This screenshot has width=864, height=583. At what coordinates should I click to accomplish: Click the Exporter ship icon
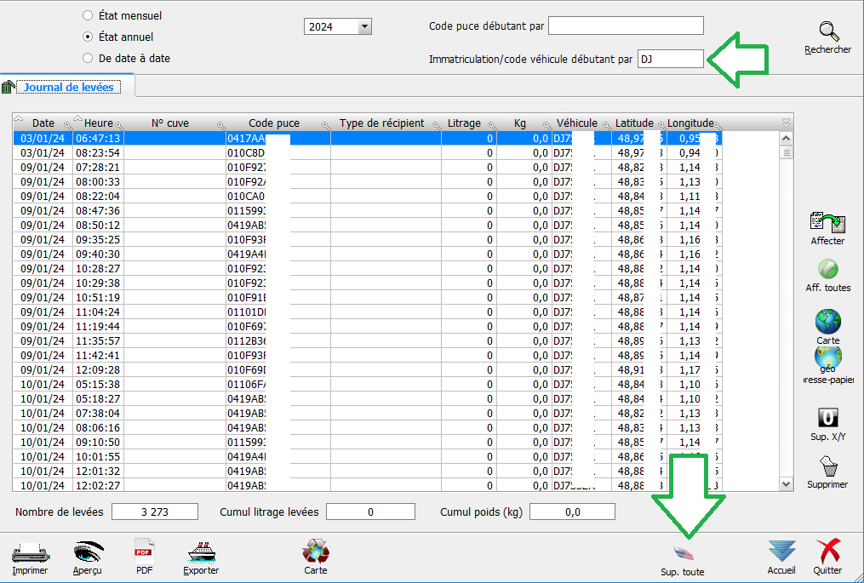[x=201, y=552]
